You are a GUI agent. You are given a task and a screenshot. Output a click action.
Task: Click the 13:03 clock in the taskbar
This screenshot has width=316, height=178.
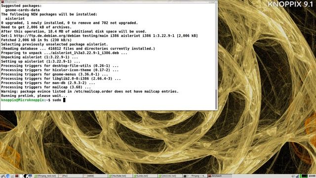pyautogui.click(x=312, y=176)
